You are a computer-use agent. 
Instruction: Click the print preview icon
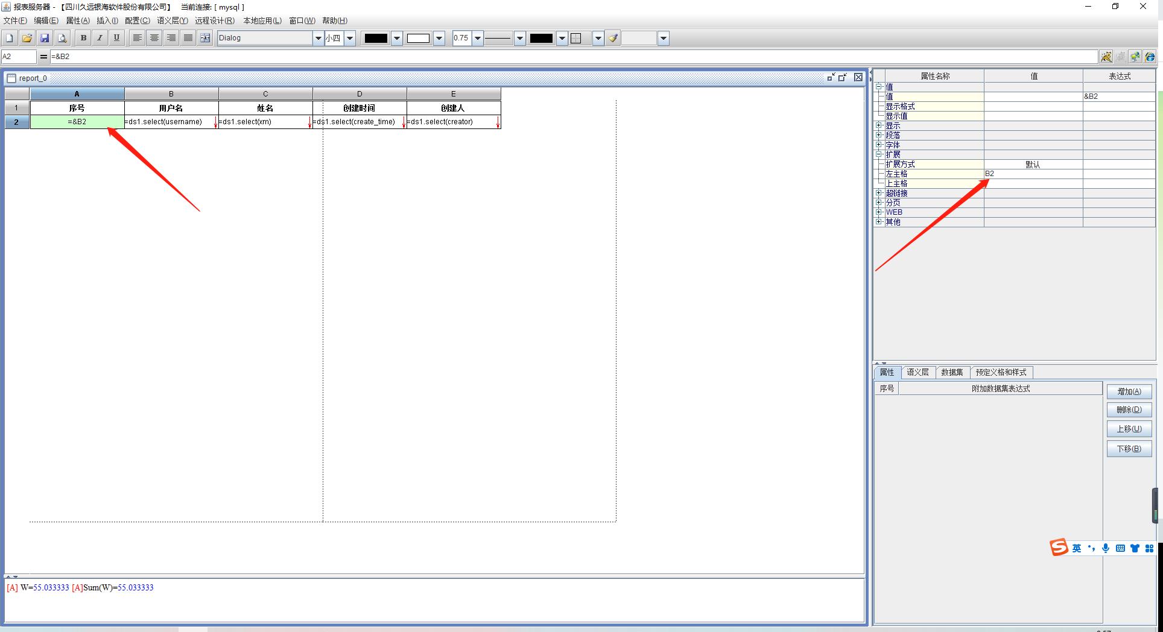(x=62, y=38)
